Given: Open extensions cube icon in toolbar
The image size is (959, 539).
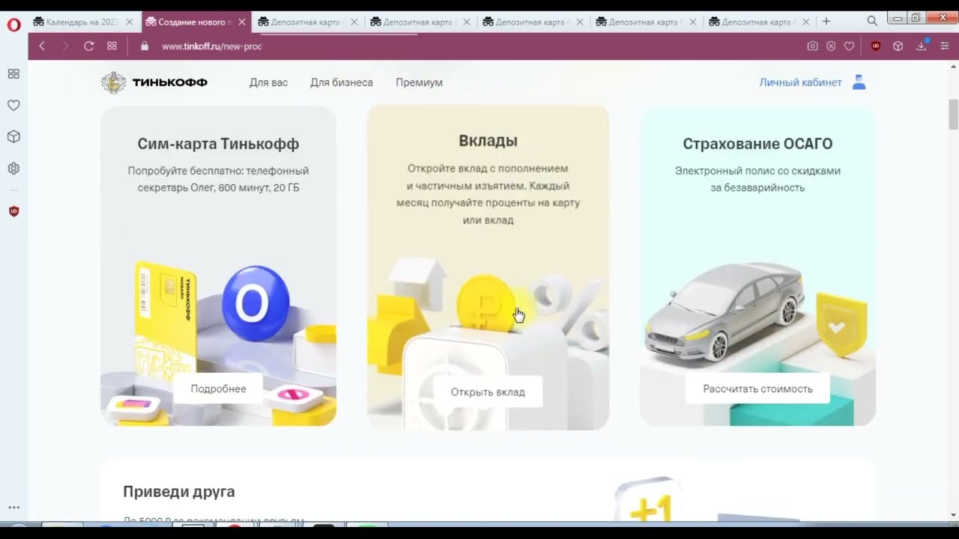Looking at the screenshot, I should click(x=898, y=46).
